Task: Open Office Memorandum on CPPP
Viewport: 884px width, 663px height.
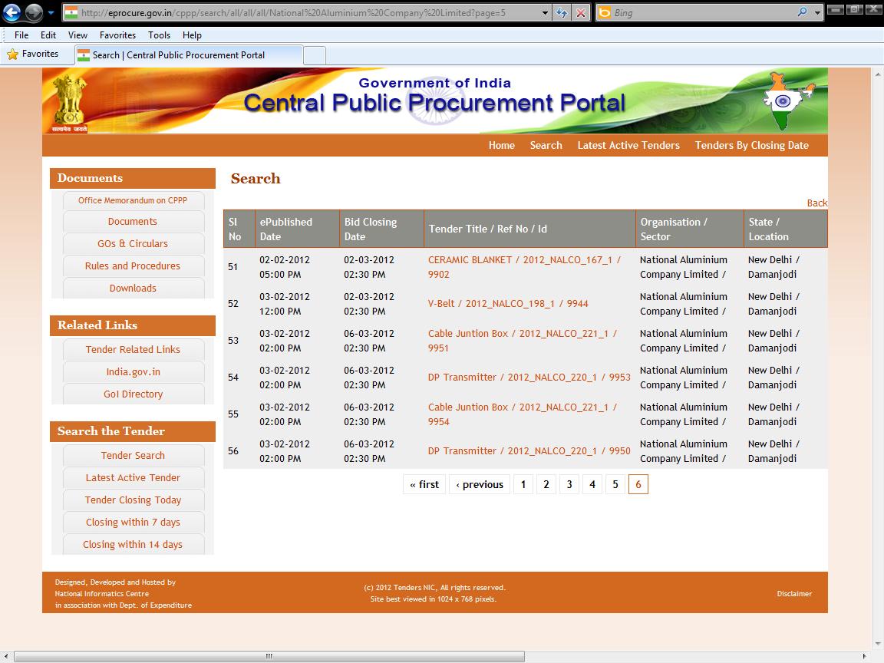Action: pyautogui.click(x=133, y=200)
